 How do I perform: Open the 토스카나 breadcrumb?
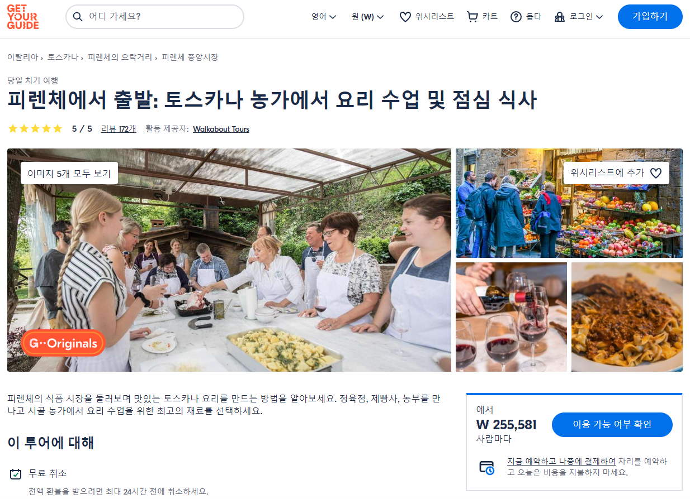pos(63,57)
